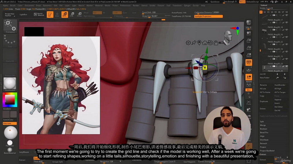The height and width of the screenshot is (164, 293).
Task: Open Quick Sketch mode
Action: pyautogui.click(x=39, y=15)
